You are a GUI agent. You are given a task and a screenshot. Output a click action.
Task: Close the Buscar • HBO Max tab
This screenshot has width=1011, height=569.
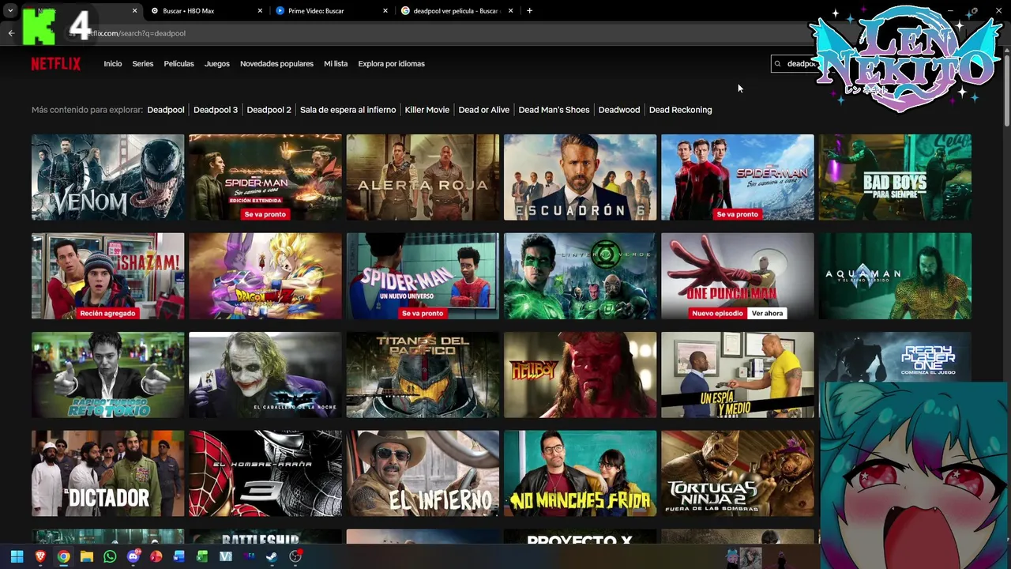click(x=260, y=11)
